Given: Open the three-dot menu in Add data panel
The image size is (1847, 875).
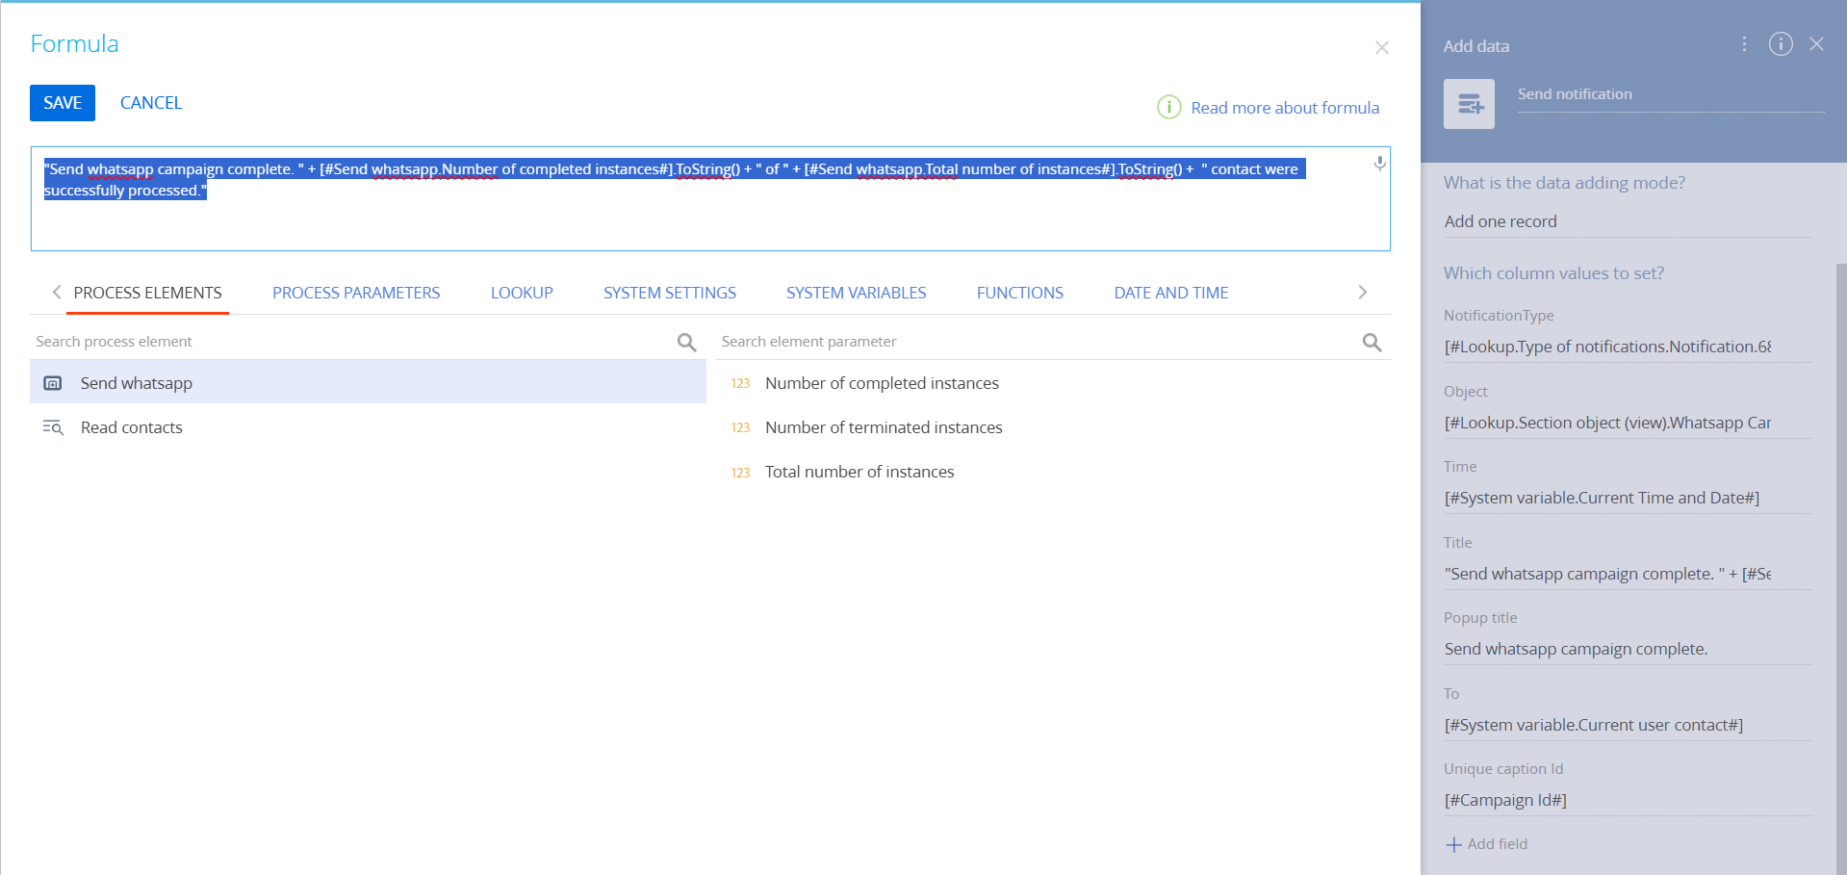Looking at the screenshot, I should 1744,44.
